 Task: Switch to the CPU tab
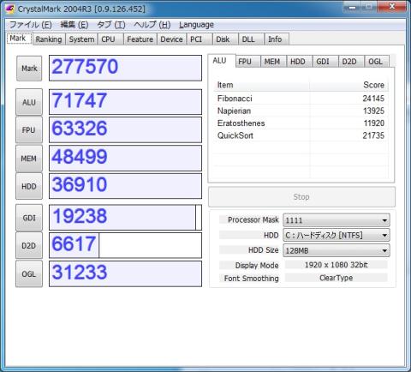tap(110, 39)
